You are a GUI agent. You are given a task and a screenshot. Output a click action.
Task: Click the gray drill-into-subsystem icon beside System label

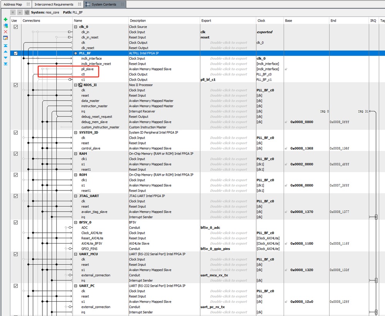(27, 12)
